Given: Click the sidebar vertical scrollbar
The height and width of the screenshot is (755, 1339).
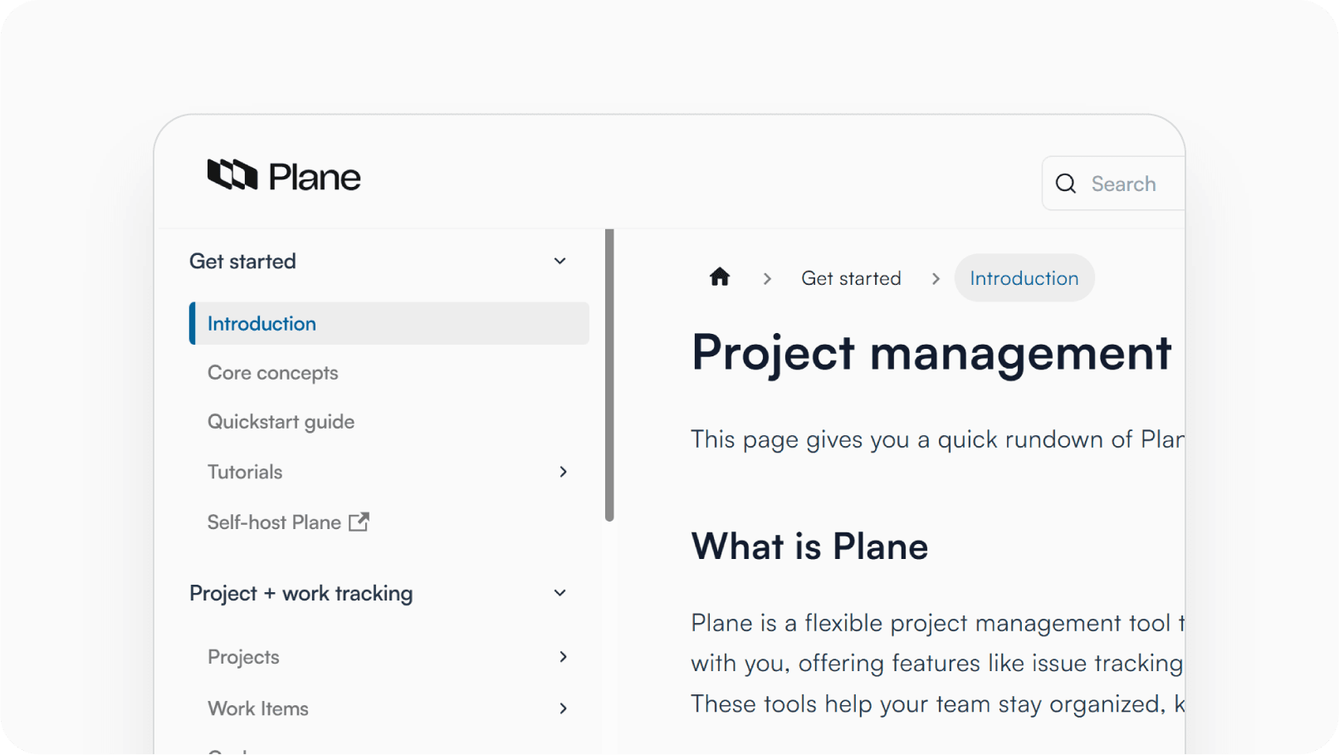Looking at the screenshot, I should click(609, 375).
